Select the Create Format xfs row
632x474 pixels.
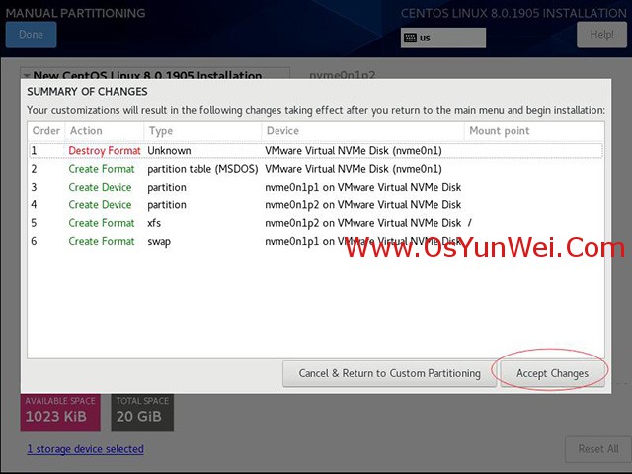(x=316, y=223)
